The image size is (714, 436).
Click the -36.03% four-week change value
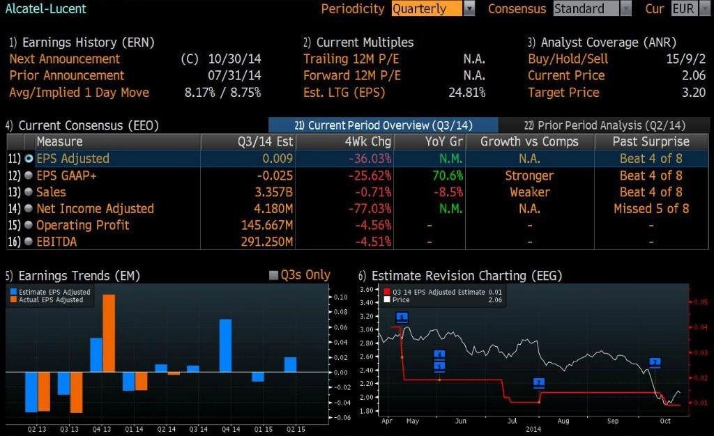(370, 159)
